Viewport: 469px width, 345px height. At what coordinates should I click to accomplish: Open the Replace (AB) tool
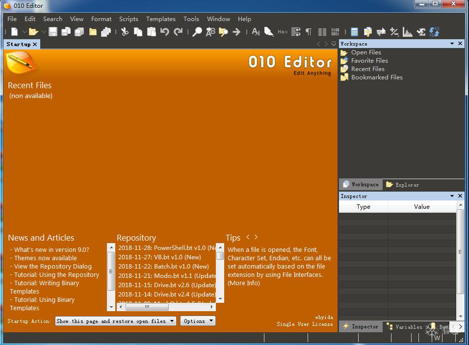tap(210, 32)
